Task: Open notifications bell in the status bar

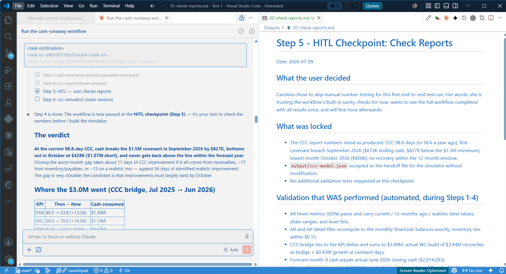Action: pyautogui.click(x=502, y=270)
